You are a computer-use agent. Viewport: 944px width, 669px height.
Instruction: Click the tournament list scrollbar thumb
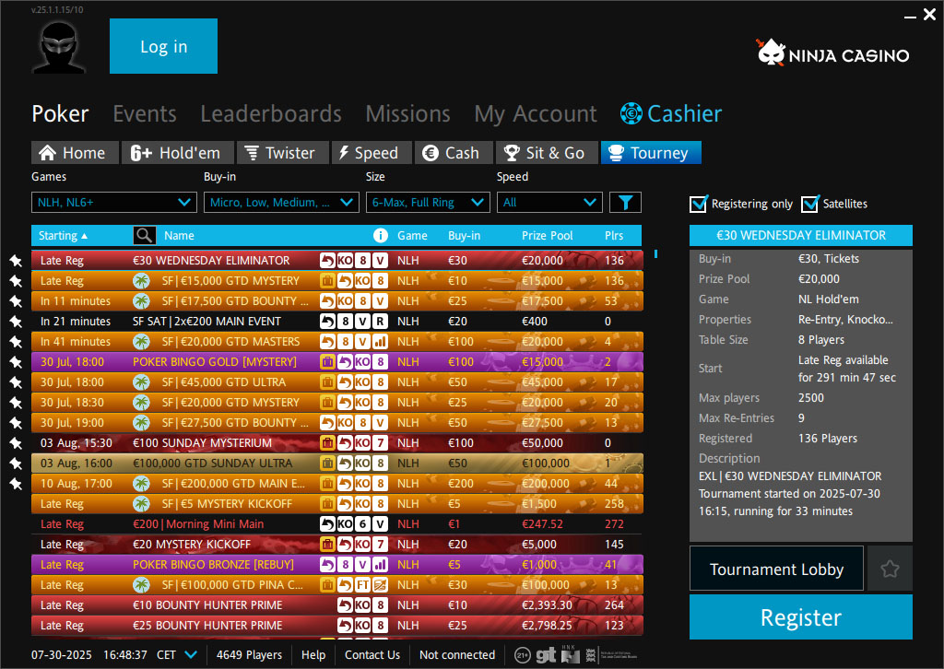(655, 254)
